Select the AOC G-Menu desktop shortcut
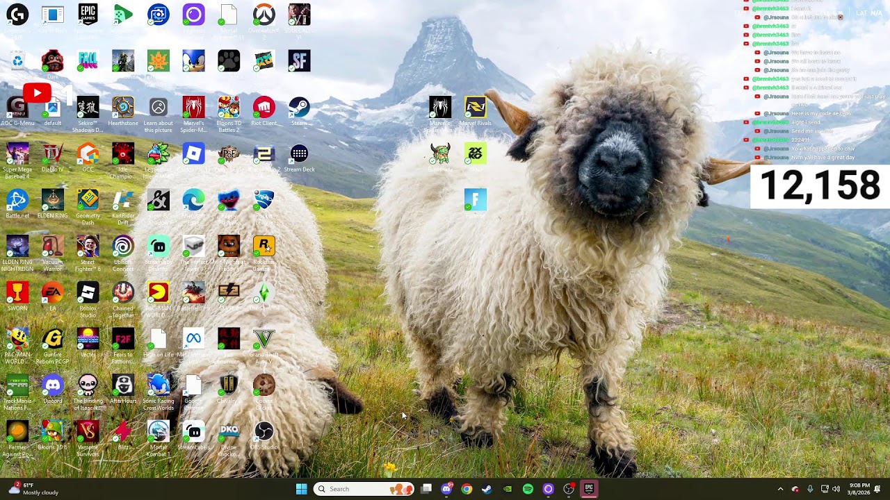Screen dimensions: 890x500 click(17, 112)
